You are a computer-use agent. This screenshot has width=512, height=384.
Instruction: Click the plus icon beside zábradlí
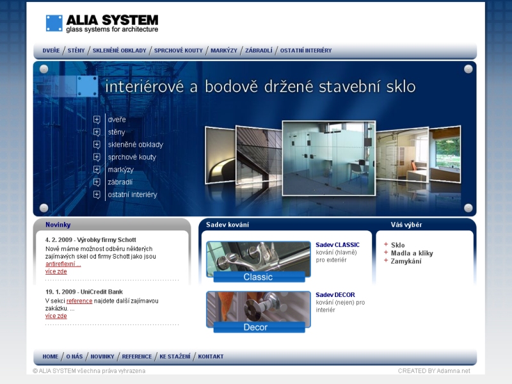[x=97, y=182]
